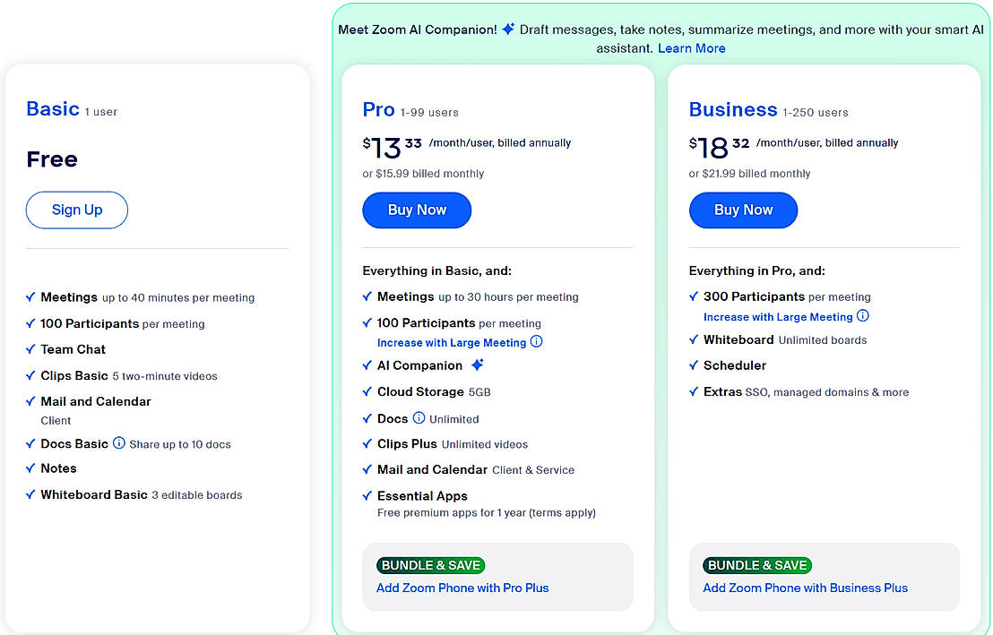
Task: Open Increase with Large Meeting link in Business
Action: point(778,317)
